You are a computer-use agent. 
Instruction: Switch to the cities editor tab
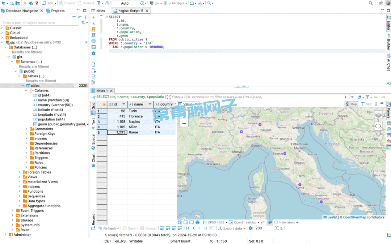click(98, 11)
